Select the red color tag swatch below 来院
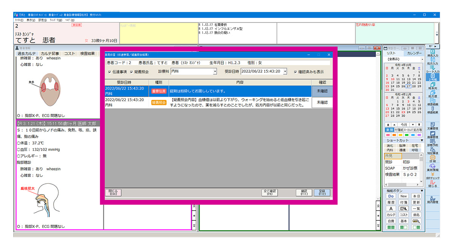 coord(388,135)
